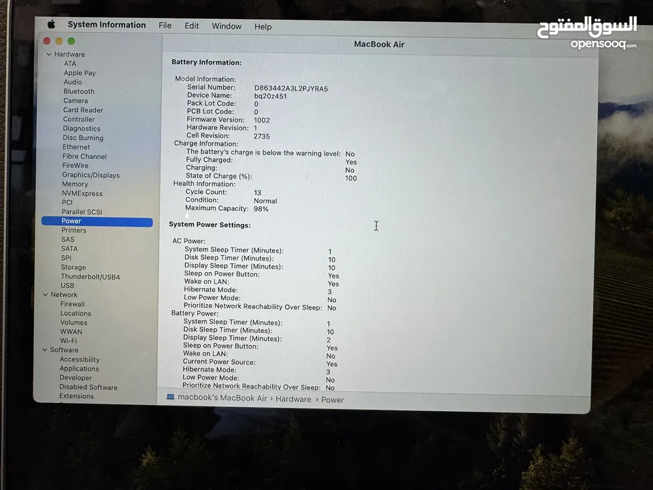The width and height of the screenshot is (653, 490).
Task: Click the Firmware Version value 1002
Action: coord(261,120)
